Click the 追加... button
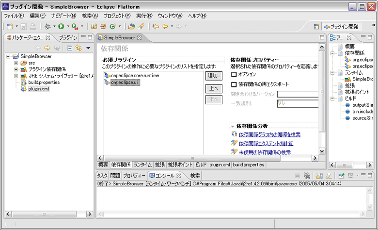The width and height of the screenshot is (378, 230). [214, 76]
